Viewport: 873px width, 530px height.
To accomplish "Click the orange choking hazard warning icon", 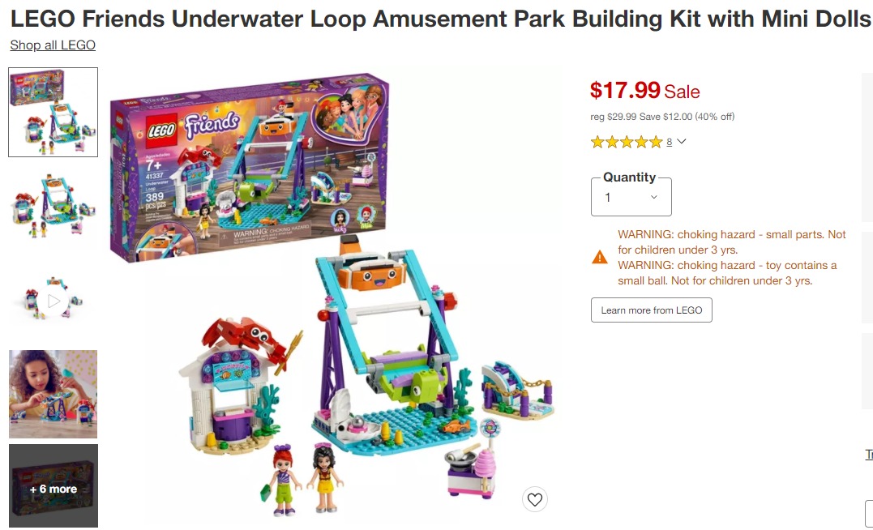I will click(x=600, y=257).
